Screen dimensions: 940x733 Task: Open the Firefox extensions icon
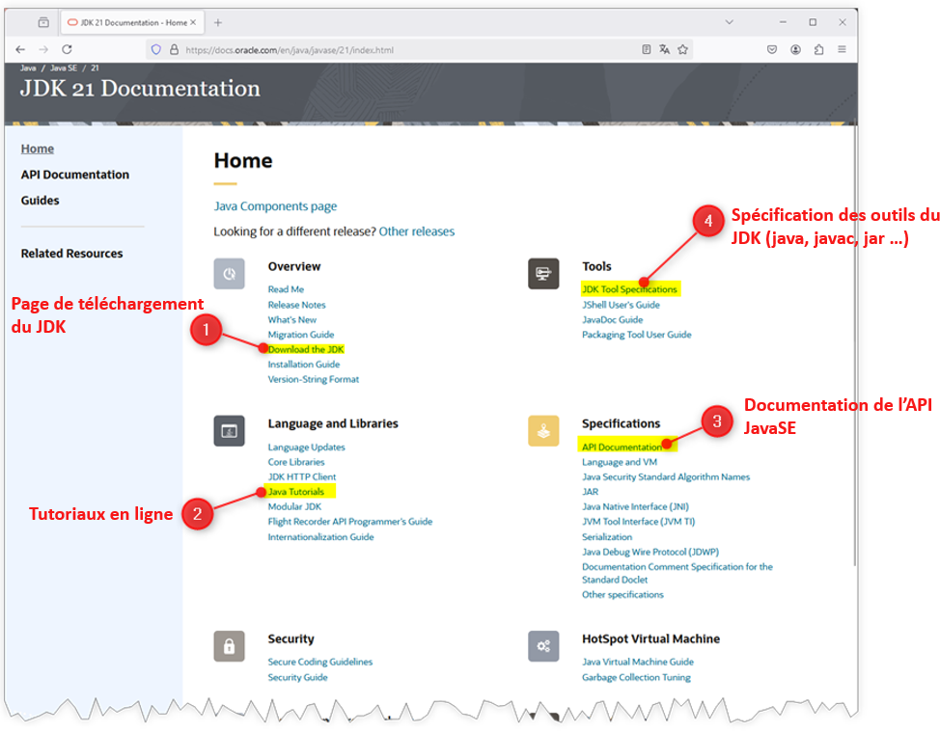click(819, 49)
